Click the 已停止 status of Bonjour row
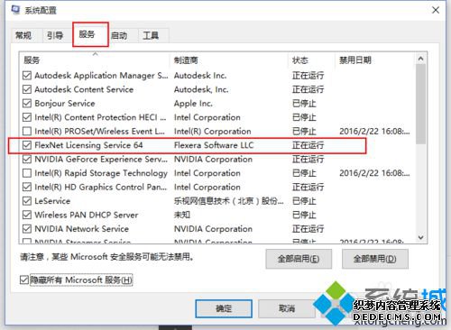The width and height of the screenshot is (451, 330). click(x=304, y=104)
